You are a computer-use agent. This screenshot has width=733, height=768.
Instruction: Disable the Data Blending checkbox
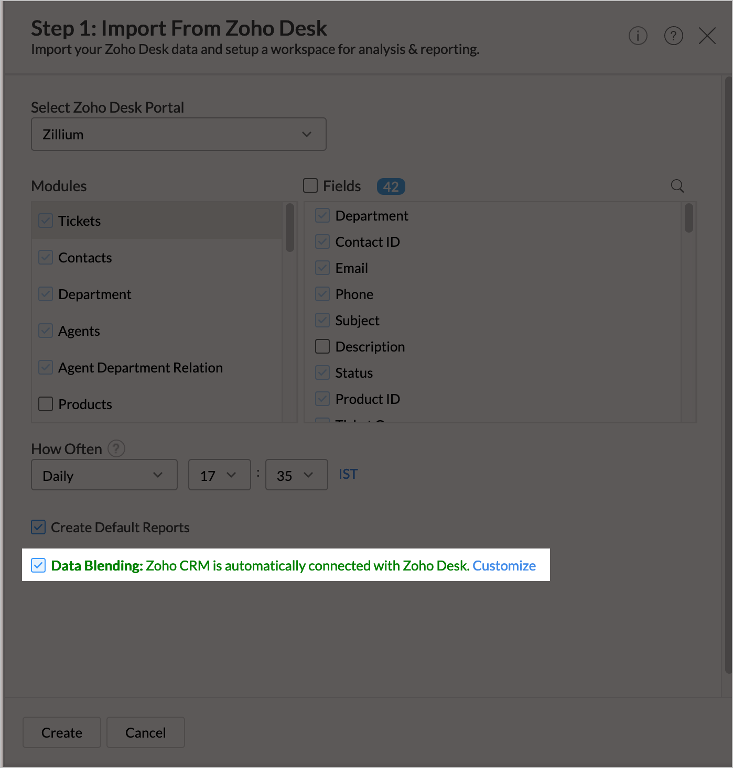point(39,566)
